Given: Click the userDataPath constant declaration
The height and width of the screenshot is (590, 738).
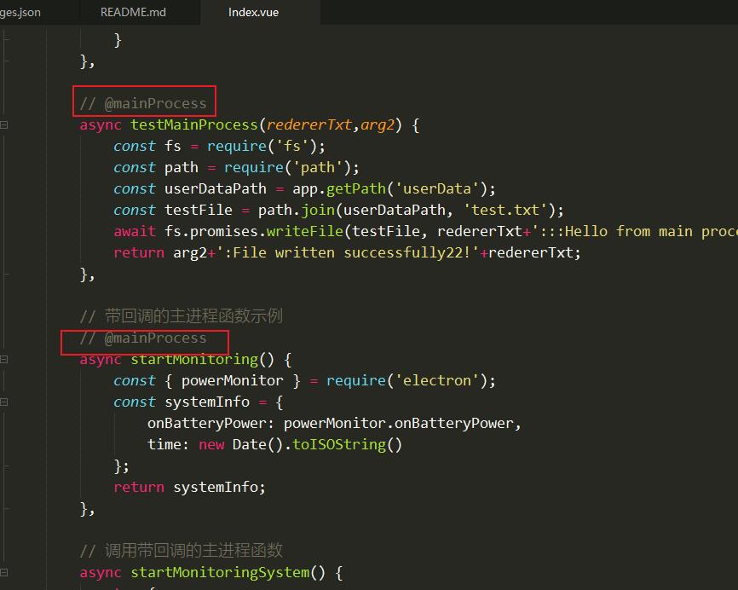Looking at the screenshot, I should (215, 188).
